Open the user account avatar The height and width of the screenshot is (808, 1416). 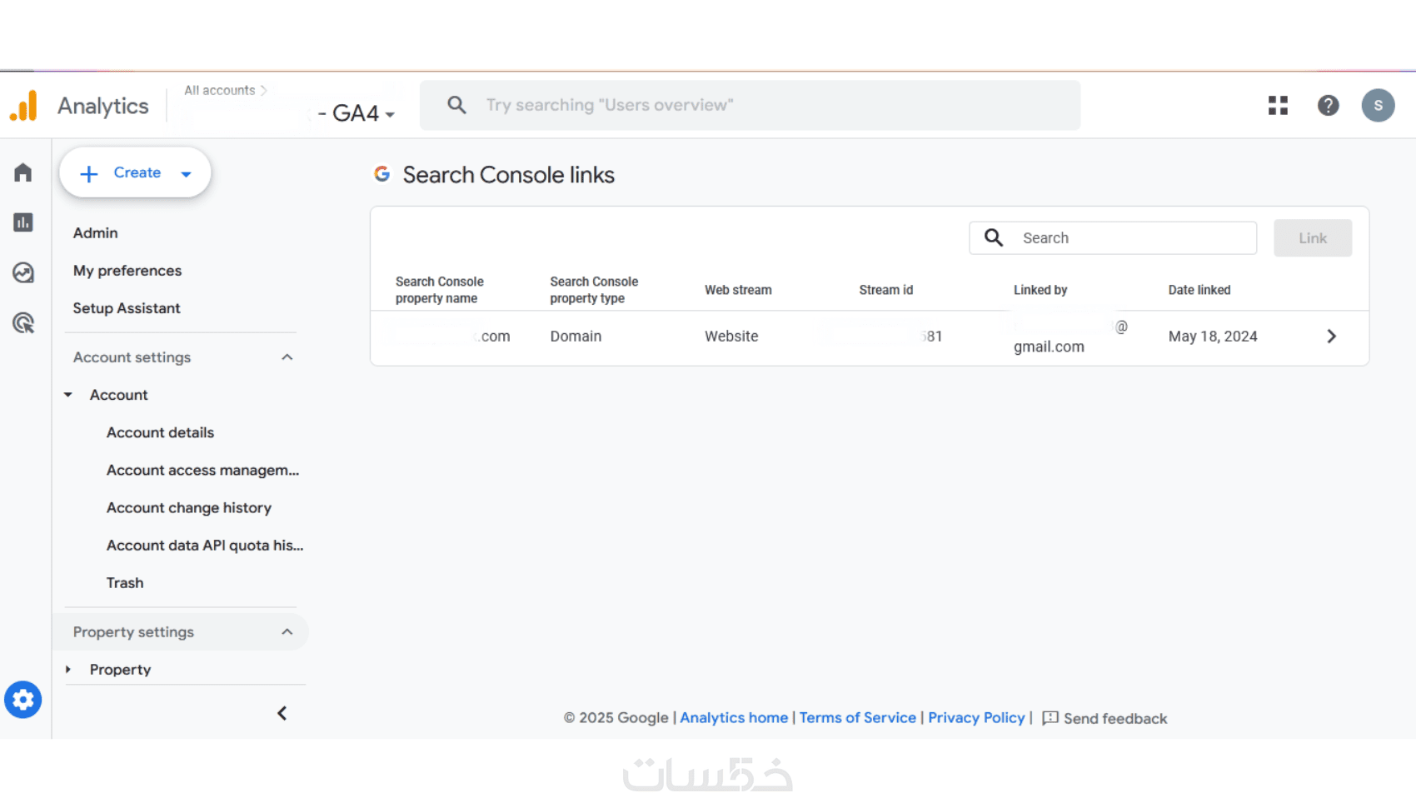coord(1378,105)
